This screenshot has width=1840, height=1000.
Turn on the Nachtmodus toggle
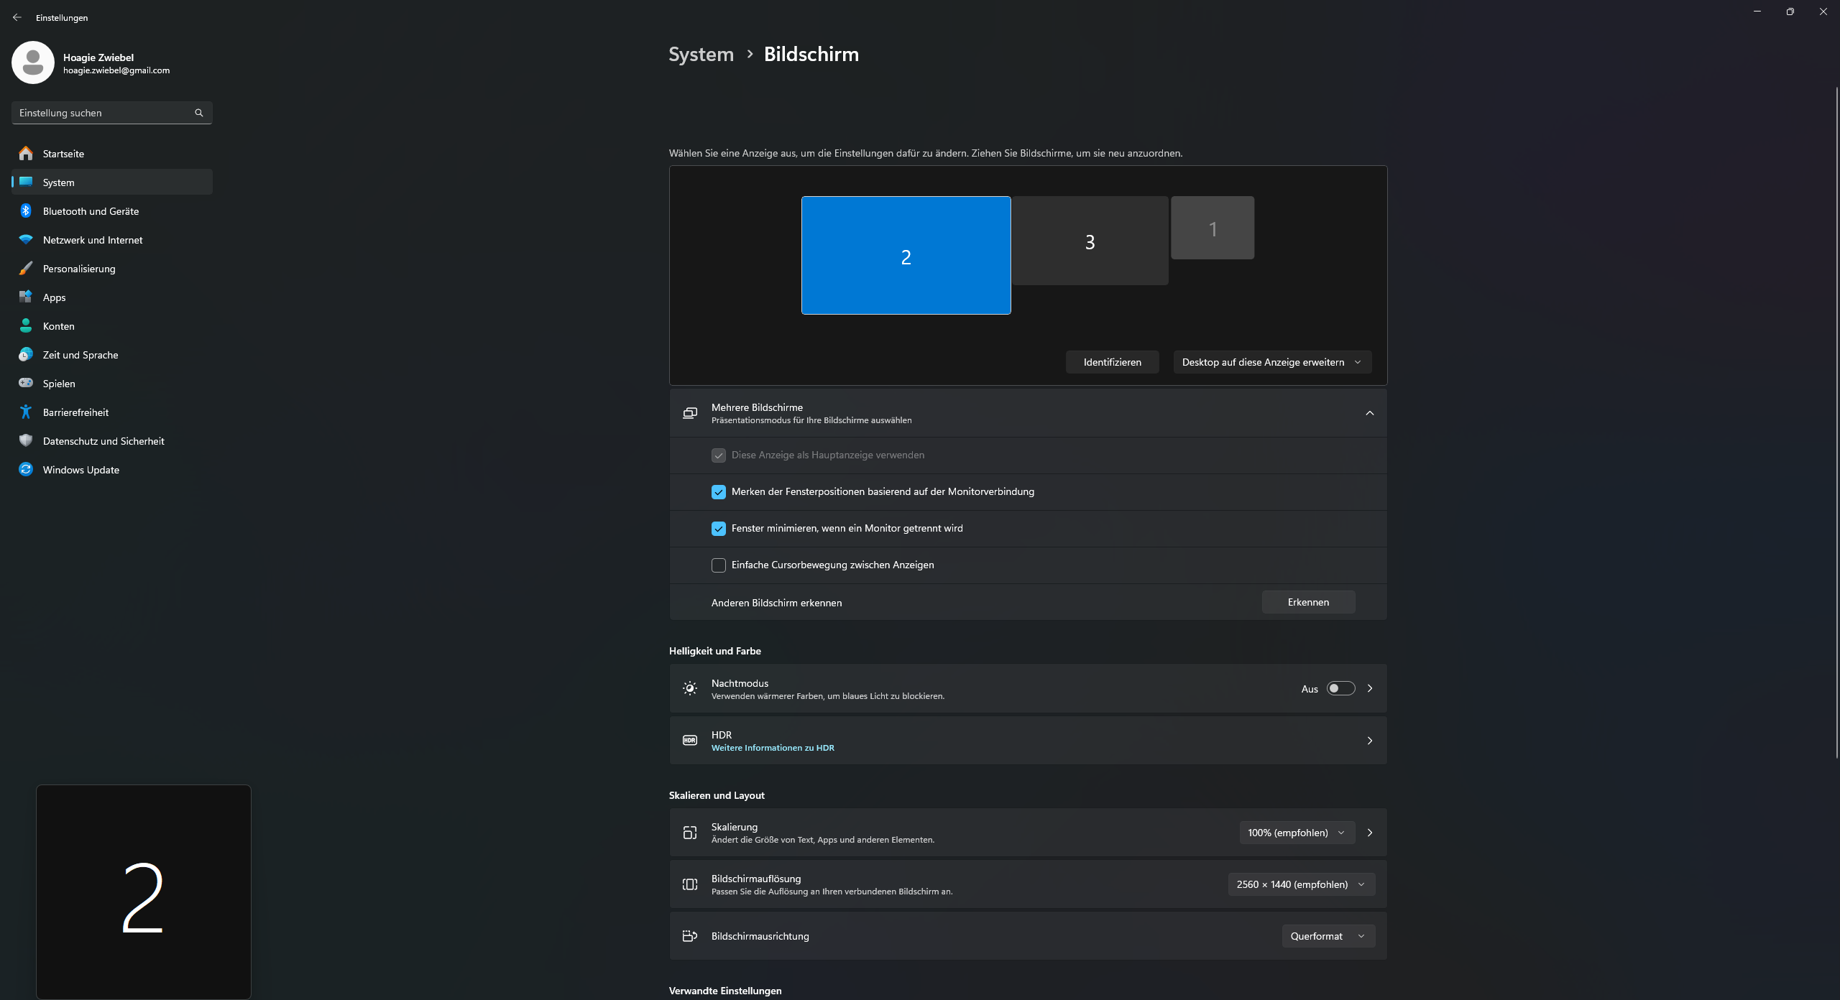(x=1340, y=688)
